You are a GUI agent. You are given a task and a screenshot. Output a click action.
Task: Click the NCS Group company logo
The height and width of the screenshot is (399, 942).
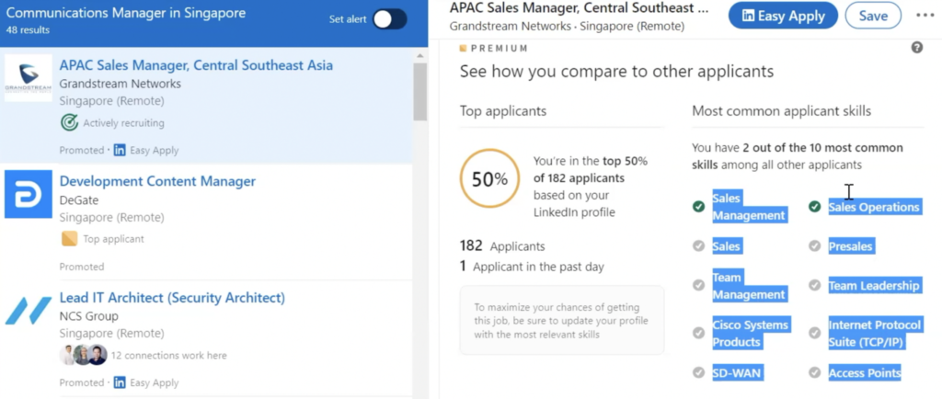coord(29,311)
